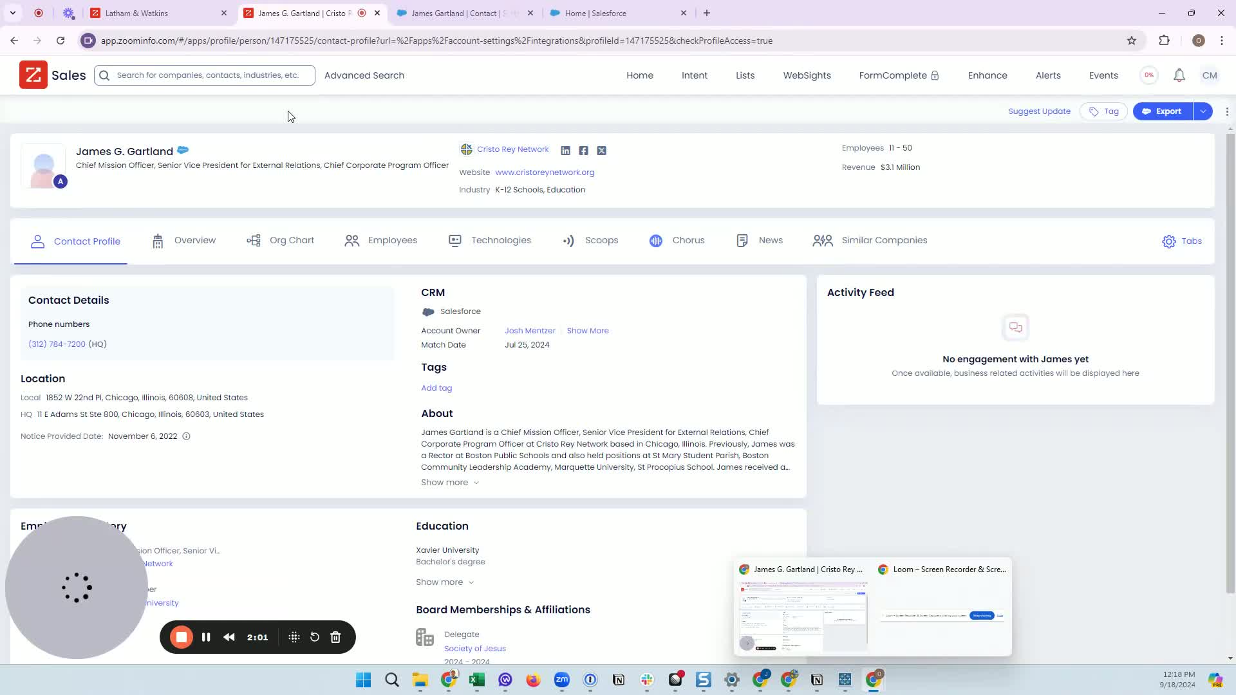Expand the Export dropdown arrow
The height and width of the screenshot is (695, 1236).
[1203, 111]
